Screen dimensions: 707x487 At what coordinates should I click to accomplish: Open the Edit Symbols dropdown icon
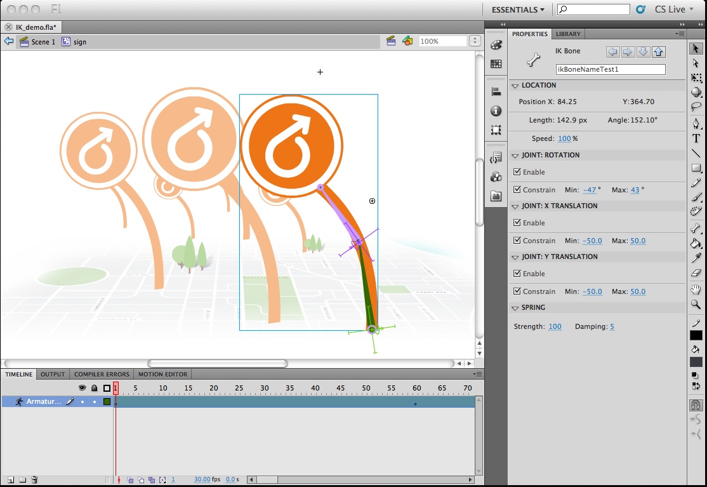(407, 41)
